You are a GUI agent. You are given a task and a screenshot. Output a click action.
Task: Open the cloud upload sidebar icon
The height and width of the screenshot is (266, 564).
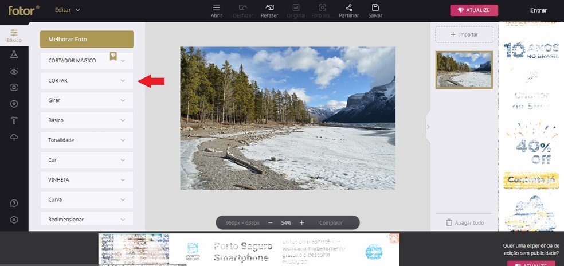(14, 137)
